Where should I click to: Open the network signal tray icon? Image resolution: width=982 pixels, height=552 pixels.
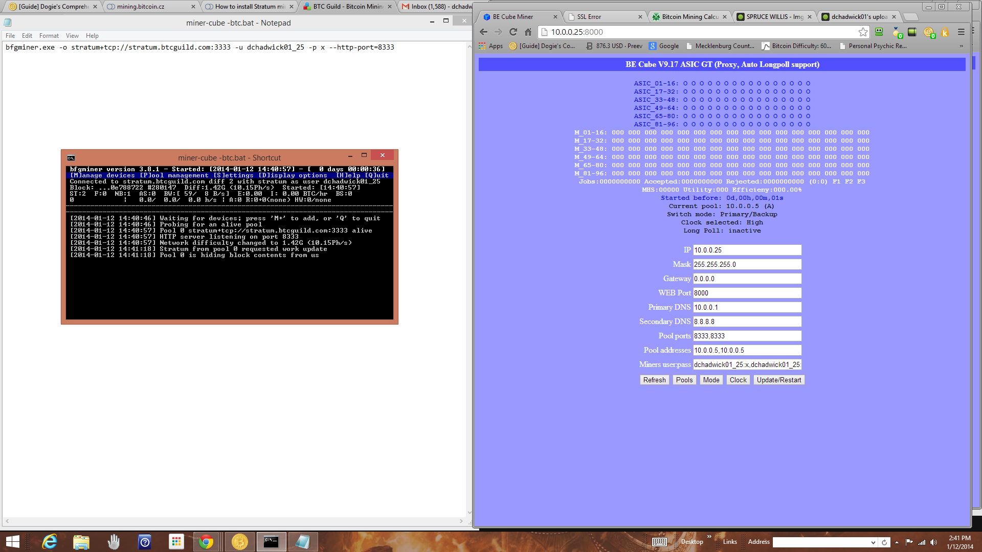922,542
